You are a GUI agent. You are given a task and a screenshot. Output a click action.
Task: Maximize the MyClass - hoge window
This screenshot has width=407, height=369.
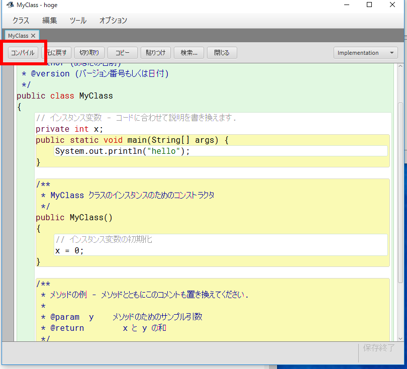pyautogui.click(x=369, y=5)
